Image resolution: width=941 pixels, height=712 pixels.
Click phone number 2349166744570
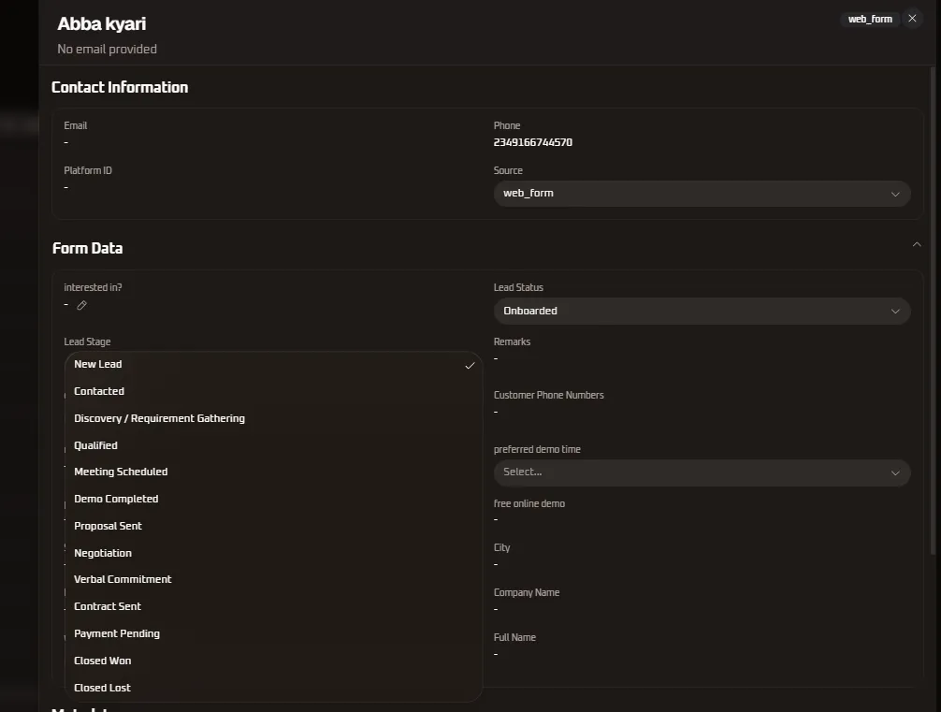532,142
